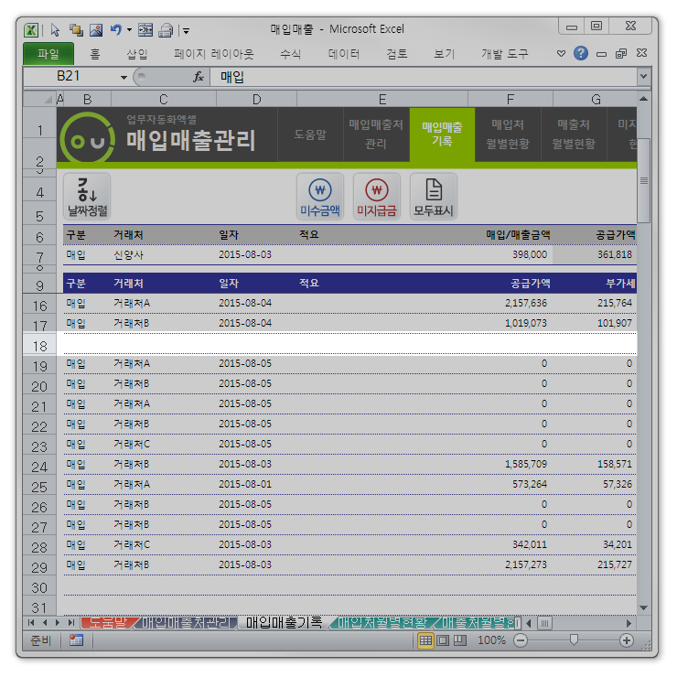677x677 pixels.
Task: Click the value 2,157,636 in row 16
Action: (526, 303)
